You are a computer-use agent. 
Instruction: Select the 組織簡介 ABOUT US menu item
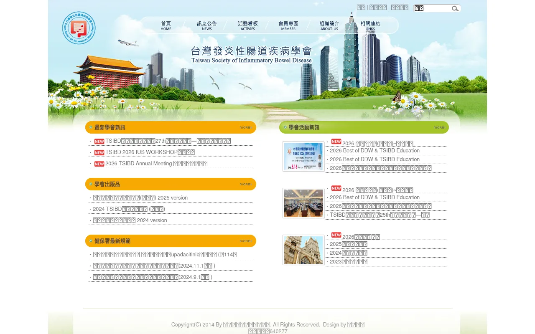329,25
